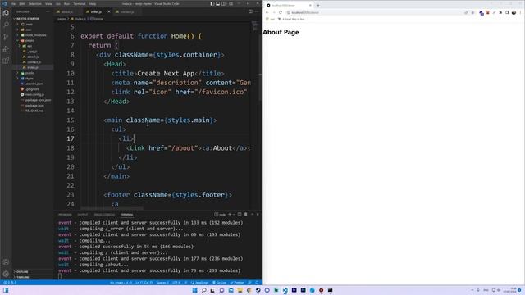The width and height of the screenshot is (525, 295).
Task: Open Explorer view in activity bar
Action: [x=6, y=13]
